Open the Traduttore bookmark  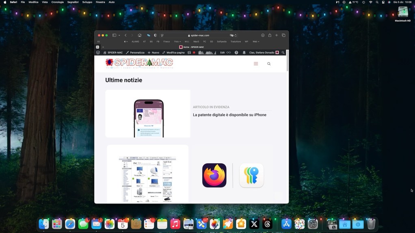click(236, 41)
